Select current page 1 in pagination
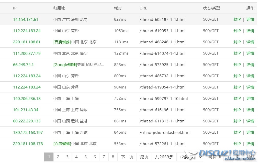This screenshot has height=165, width=260. click(x=49, y=157)
